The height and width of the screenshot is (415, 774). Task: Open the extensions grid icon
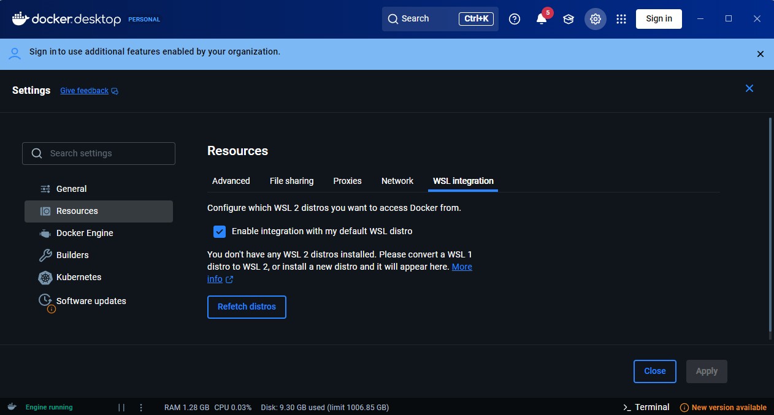(621, 19)
